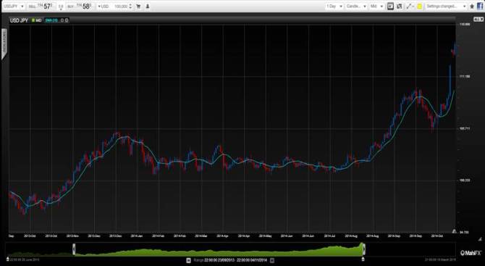Click the Range date text
Image resolution: width=485 pixels, height=266 pixels.
pos(230,260)
